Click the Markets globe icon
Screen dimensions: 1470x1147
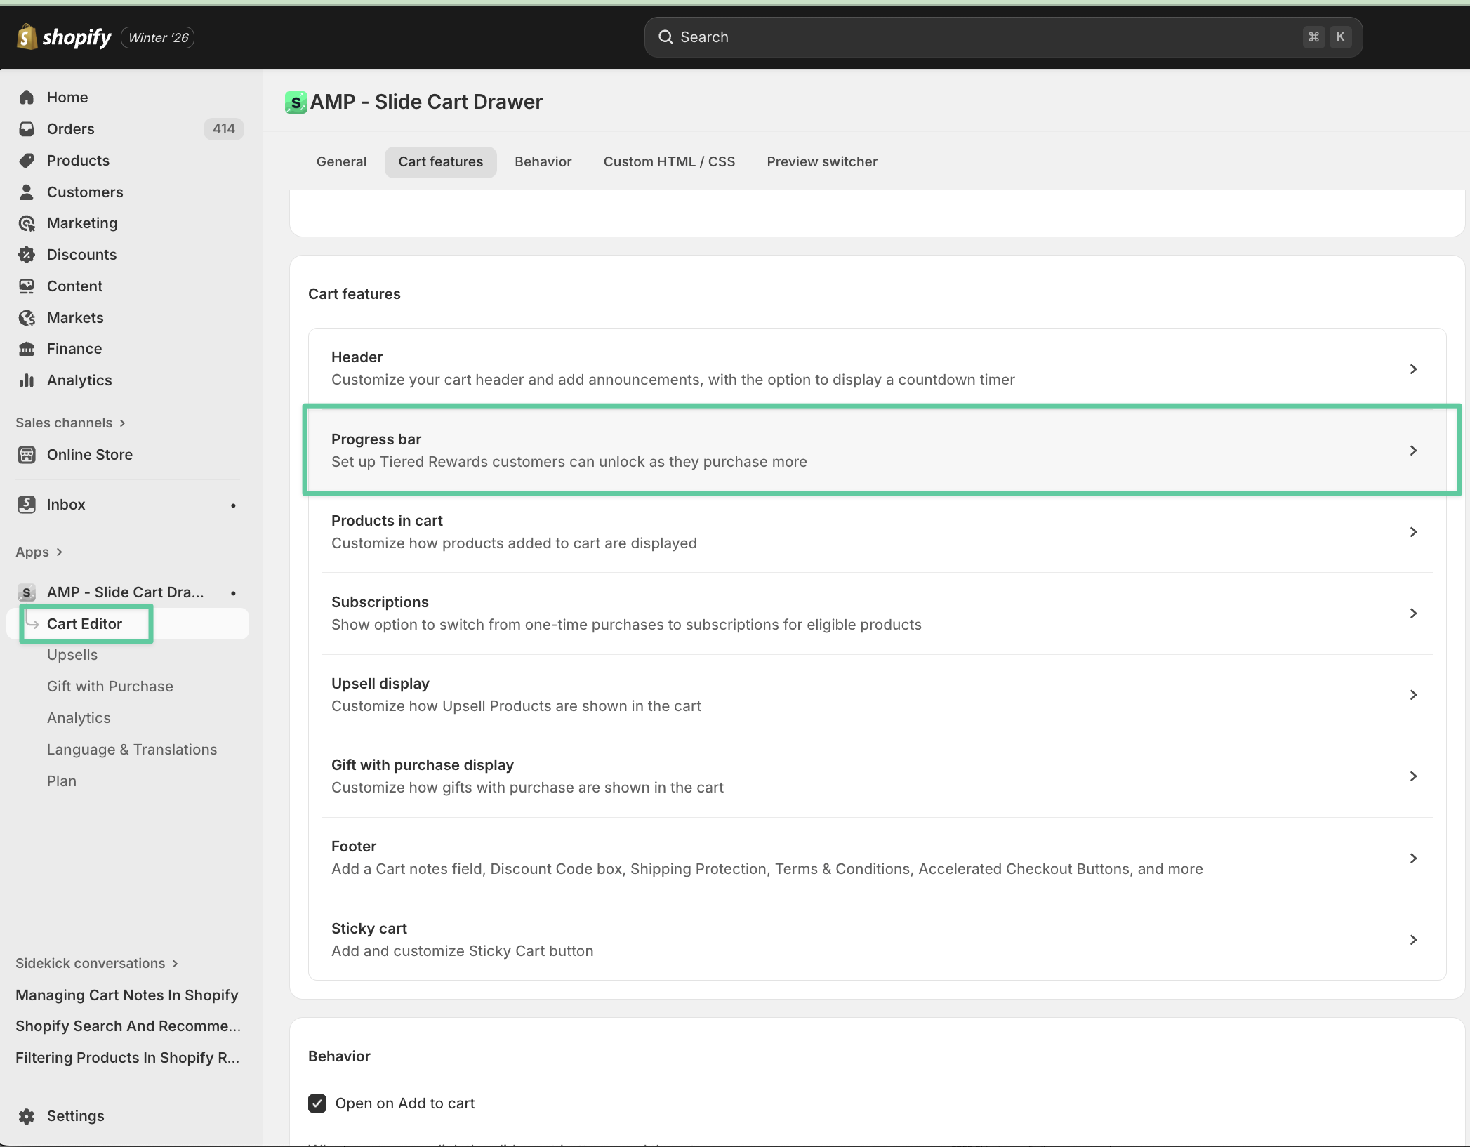coord(27,318)
